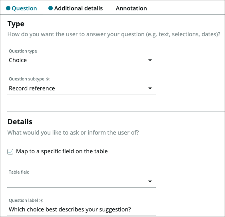Viewport: 225px width, 217px height.
Task: Open the Additional details tab
Action: click(76, 8)
